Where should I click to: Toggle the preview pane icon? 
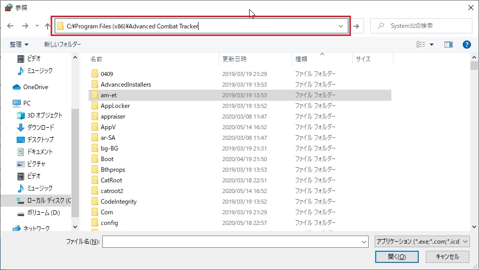pos(449,45)
